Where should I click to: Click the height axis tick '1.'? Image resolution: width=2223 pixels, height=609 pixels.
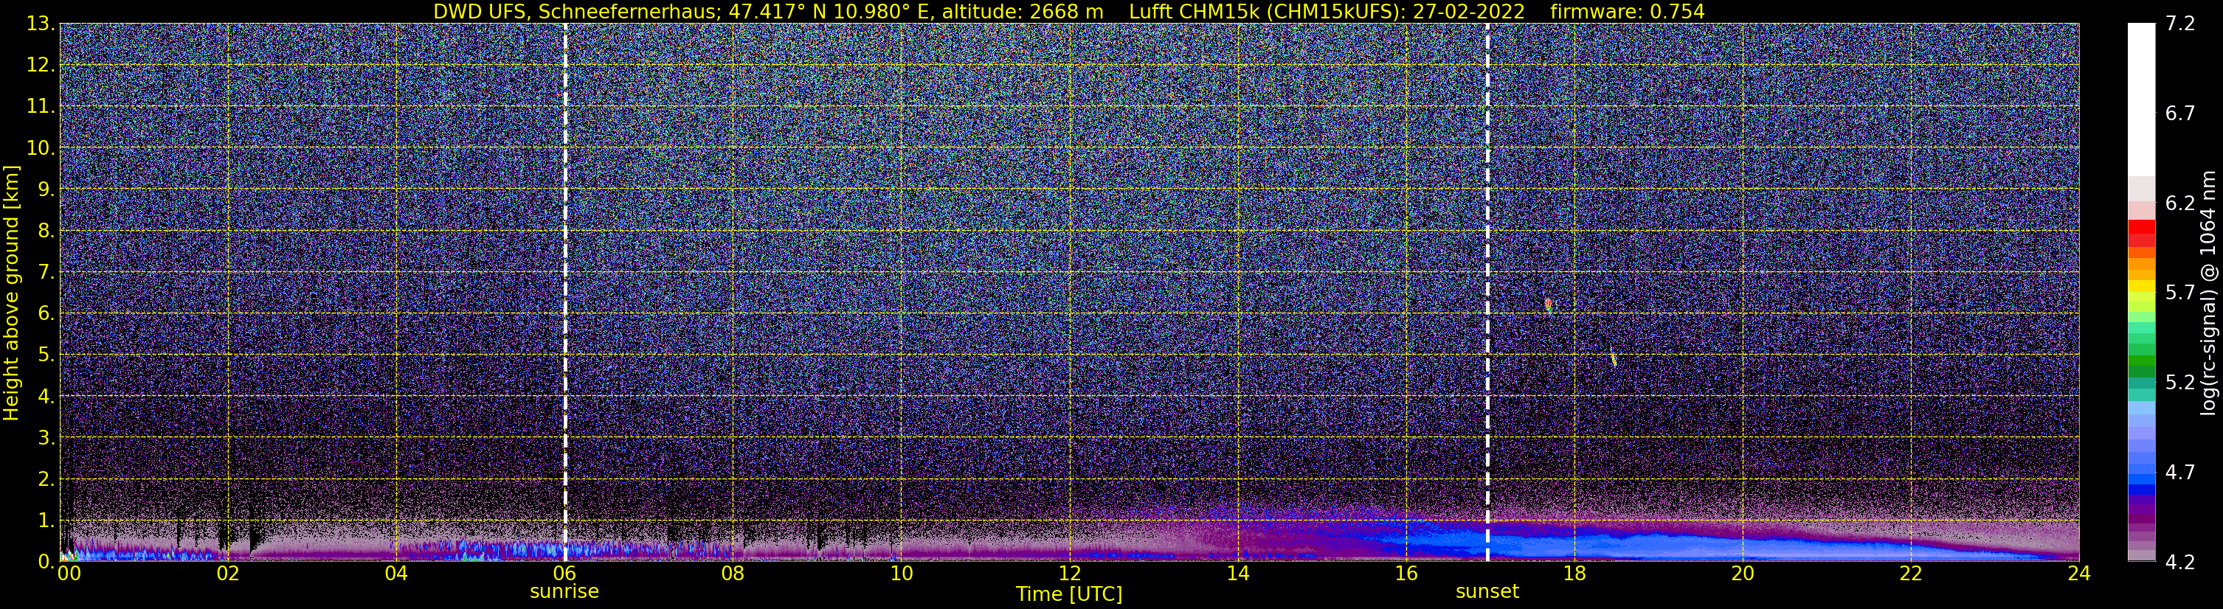[46, 521]
